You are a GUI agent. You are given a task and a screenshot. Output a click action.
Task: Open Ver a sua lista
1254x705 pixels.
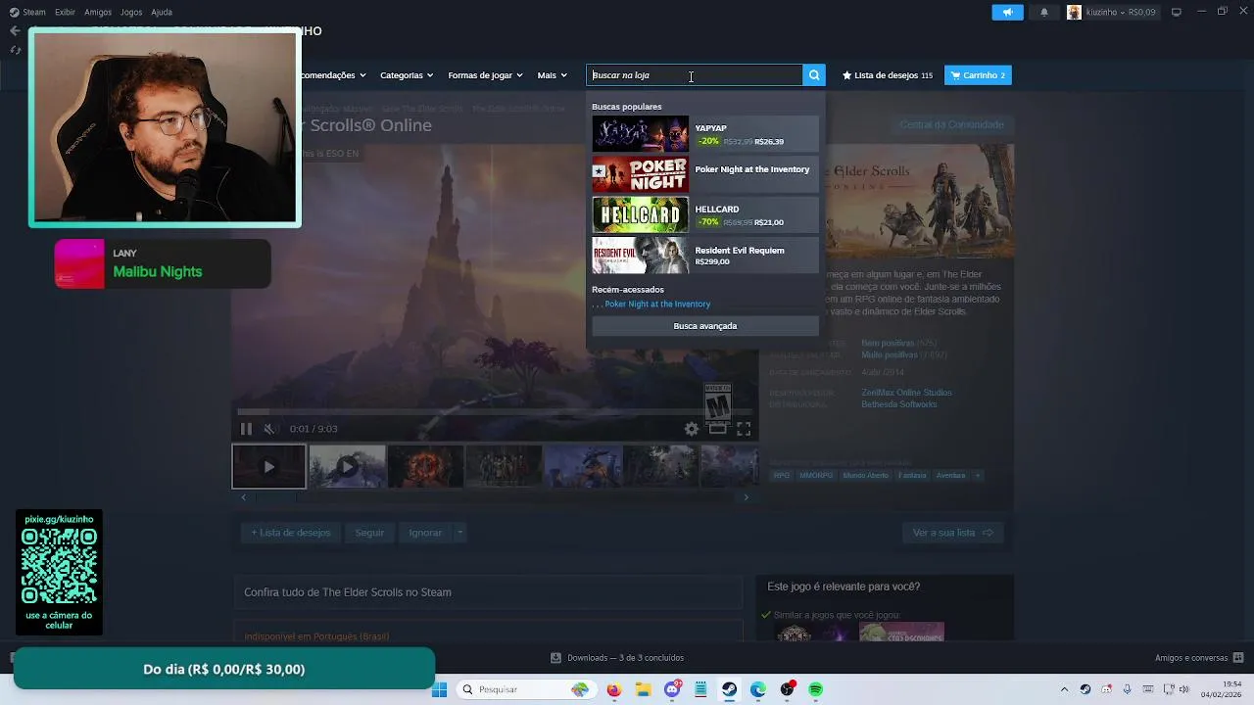click(x=952, y=533)
